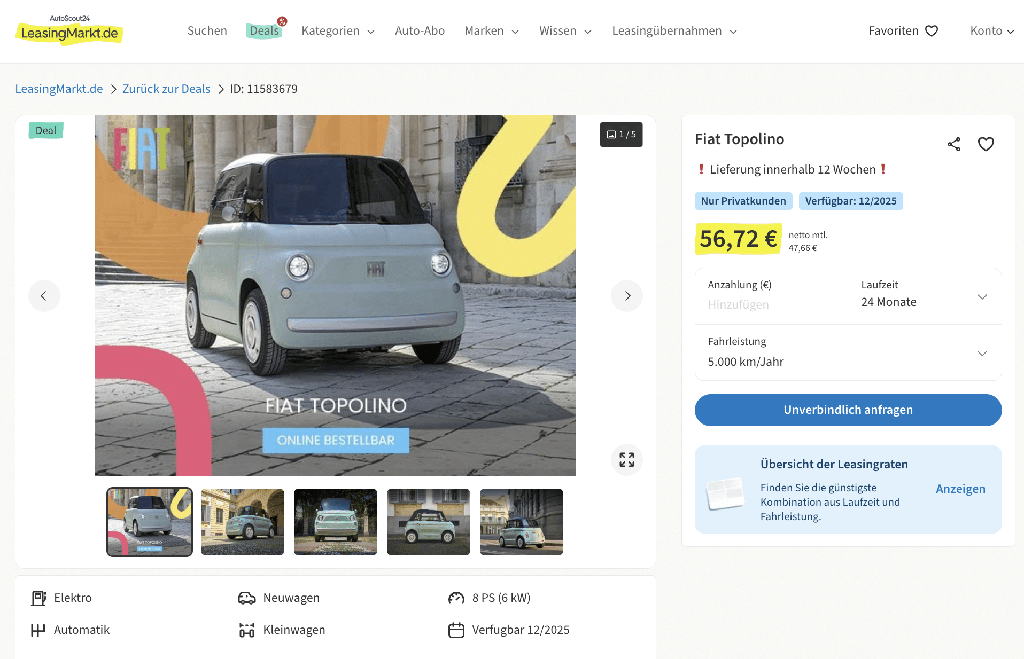Click the Verfügbar calendar icon
Screen dimensions: 1024x659
(x=456, y=630)
